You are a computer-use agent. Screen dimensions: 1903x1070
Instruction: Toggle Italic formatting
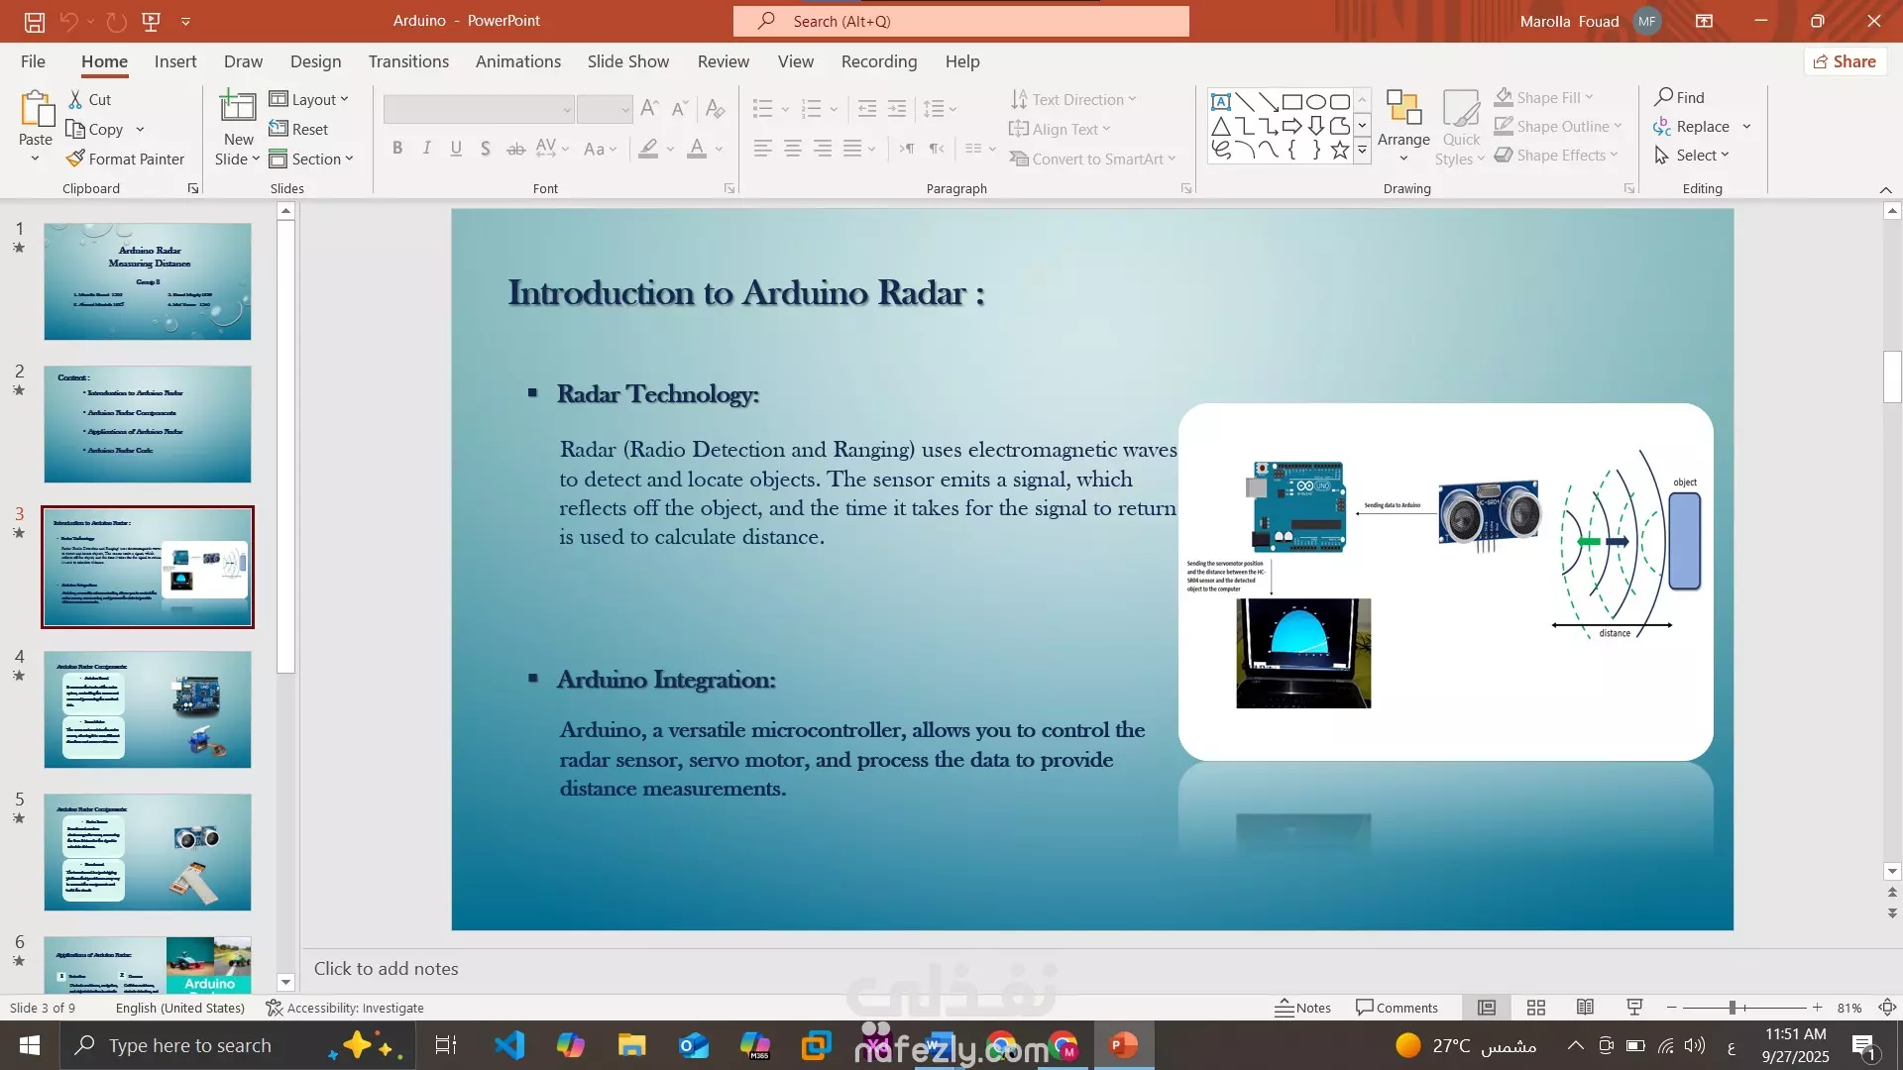click(x=426, y=149)
